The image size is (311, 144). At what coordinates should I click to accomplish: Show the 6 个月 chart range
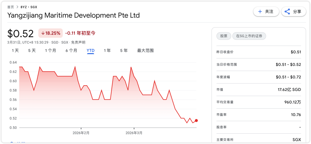[71, 50]
